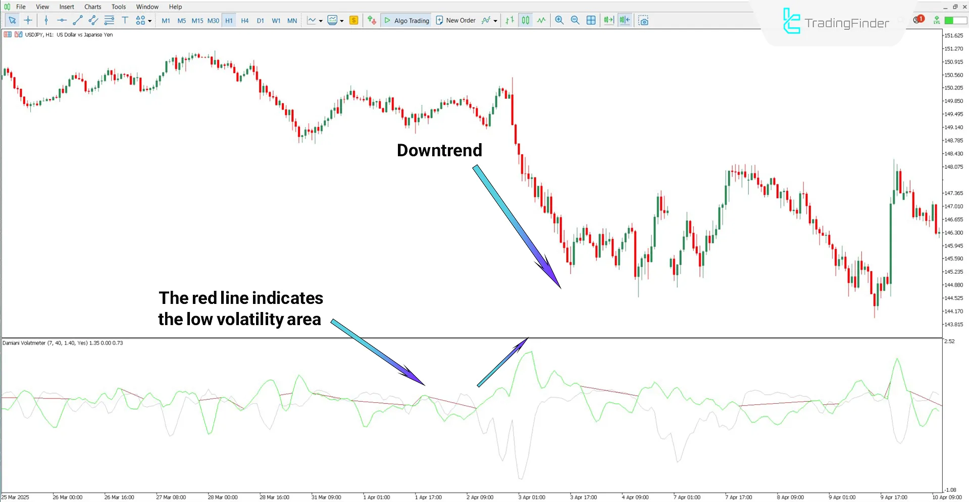Screen dimensions: 969x502
Task: Open notifications via the bell badge
Action: 917,19
